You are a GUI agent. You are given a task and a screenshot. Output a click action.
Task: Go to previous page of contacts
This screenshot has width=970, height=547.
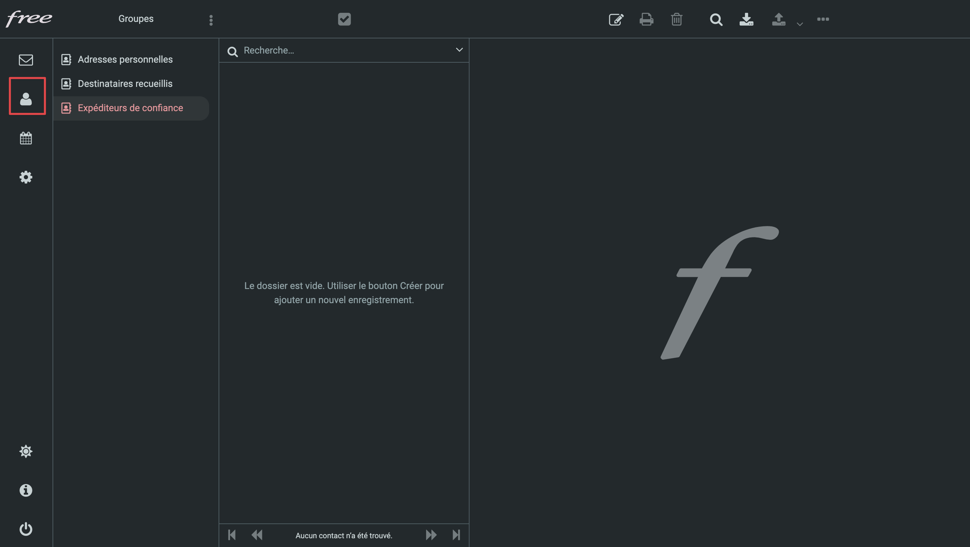coord(257,535)
